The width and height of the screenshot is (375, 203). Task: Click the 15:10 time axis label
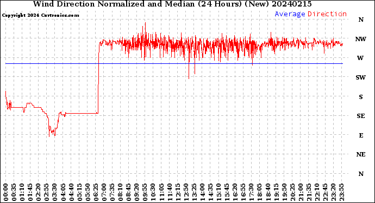[218, 192]
